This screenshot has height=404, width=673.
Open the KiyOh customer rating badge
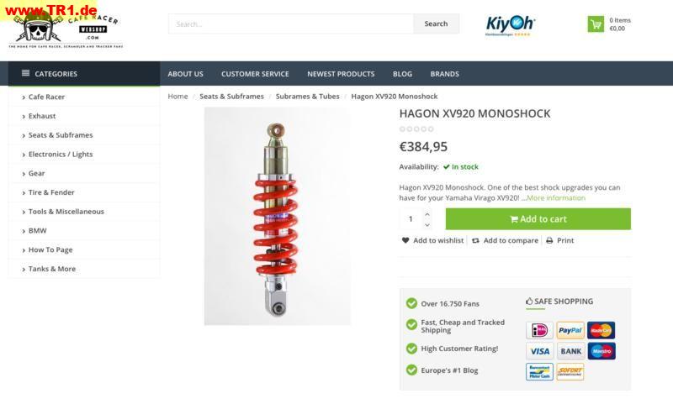pyautogui.click(x=511, y=25)
